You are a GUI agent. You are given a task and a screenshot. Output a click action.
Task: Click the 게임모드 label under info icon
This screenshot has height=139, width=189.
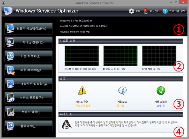122,102
